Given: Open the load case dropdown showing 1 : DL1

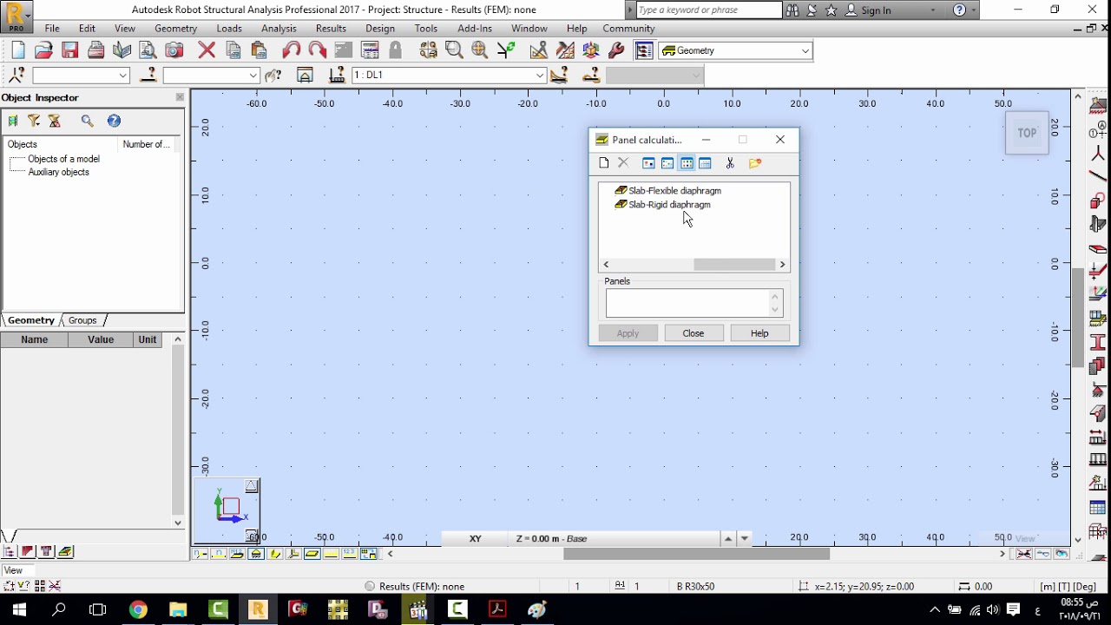Looking at the screenshot, I should pyautogui.click(x=540, y=76).
